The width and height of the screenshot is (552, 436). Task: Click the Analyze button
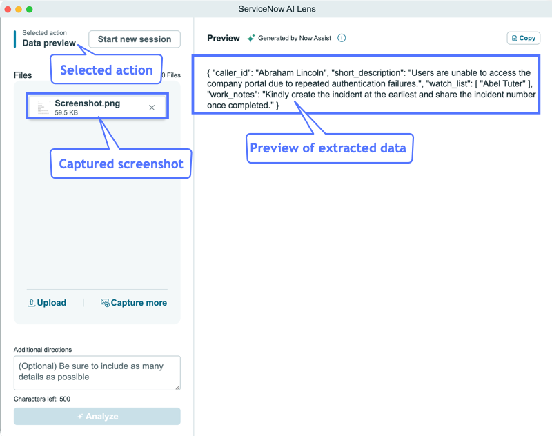tap(97, 416)
